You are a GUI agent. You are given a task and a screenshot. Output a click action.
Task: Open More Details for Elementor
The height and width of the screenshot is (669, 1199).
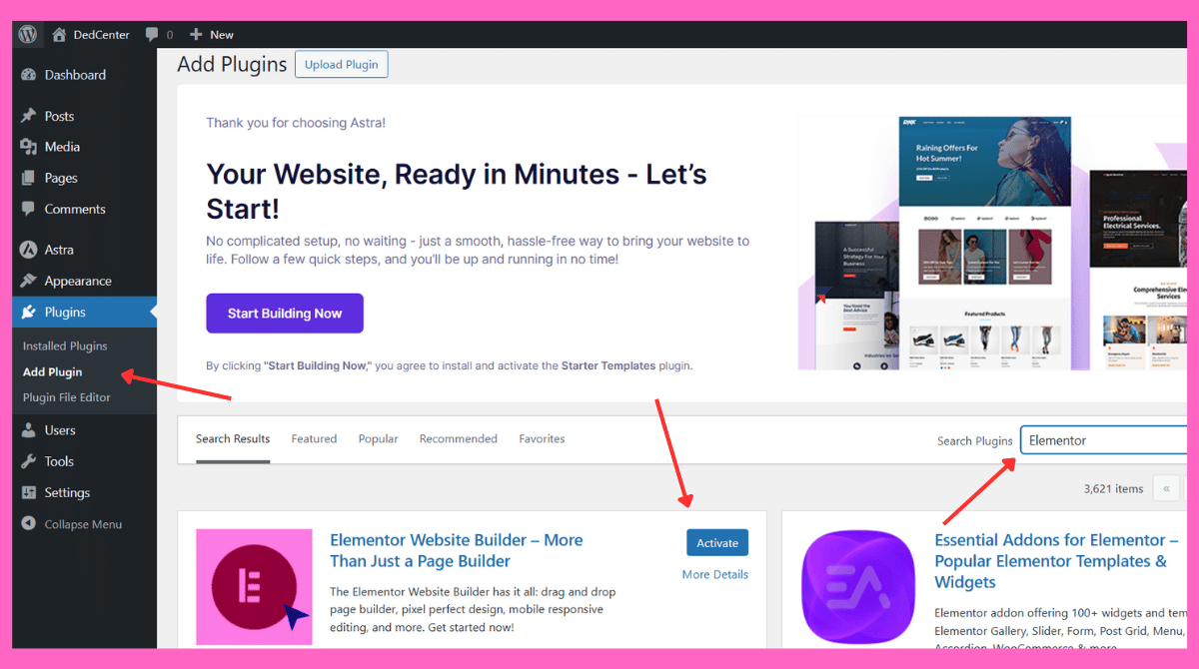(714, 574)
